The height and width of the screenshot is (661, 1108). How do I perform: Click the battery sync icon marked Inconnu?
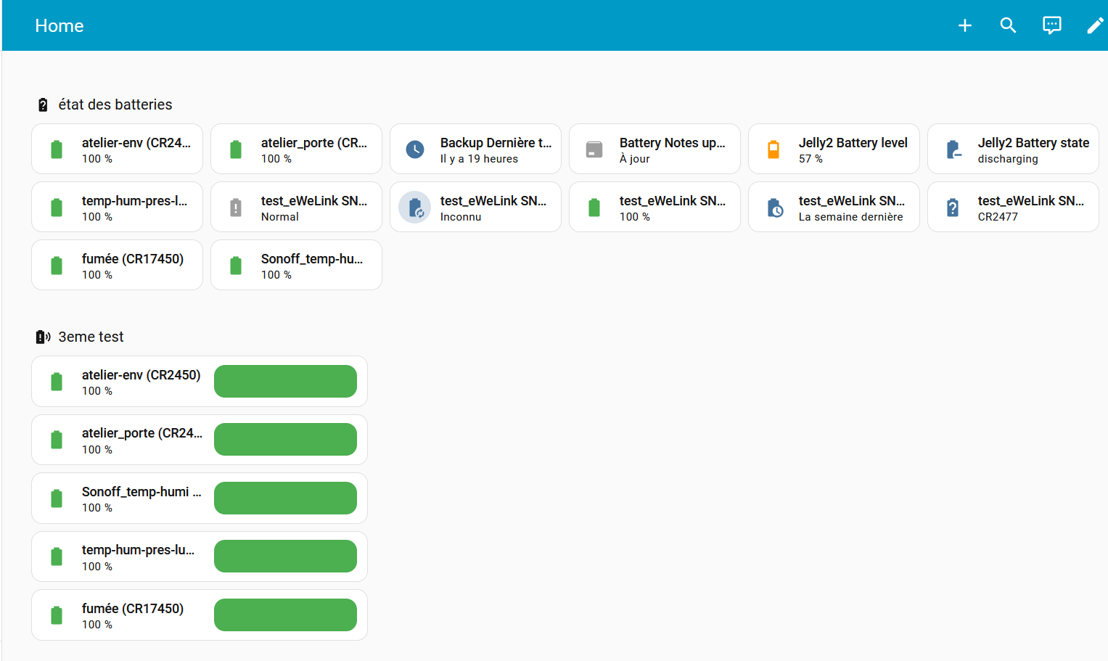tap(415, 208)
